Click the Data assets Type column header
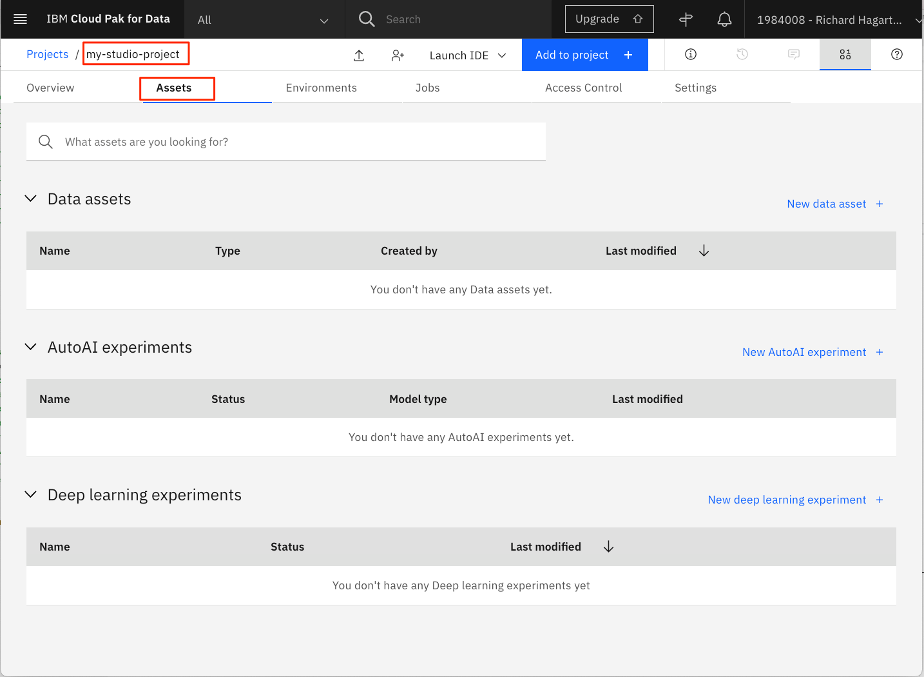Image resolution: width=924 pixels, height=677 pixels. [227, 251]
